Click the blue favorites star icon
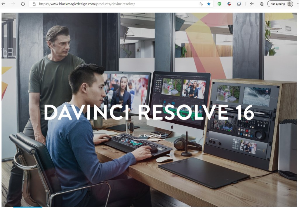 [x=209, y=4]
